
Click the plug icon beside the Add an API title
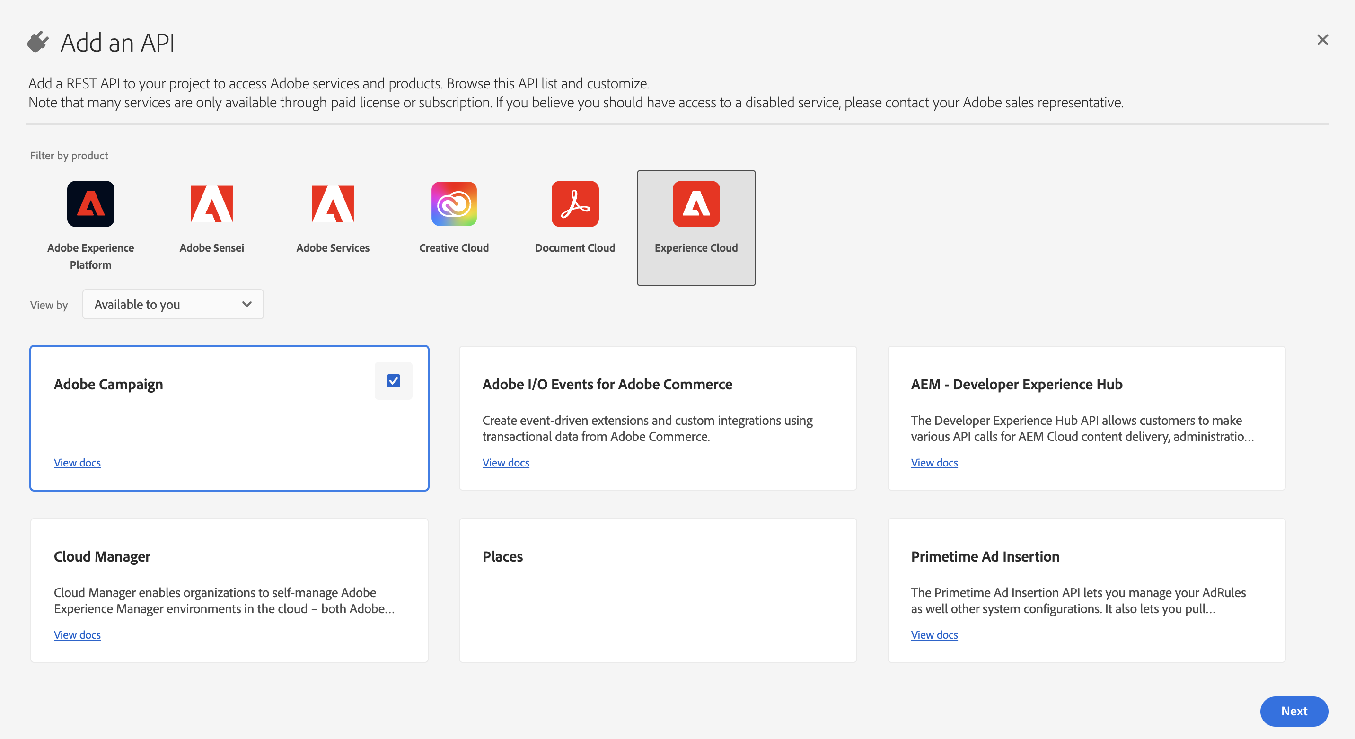point(38,42)
